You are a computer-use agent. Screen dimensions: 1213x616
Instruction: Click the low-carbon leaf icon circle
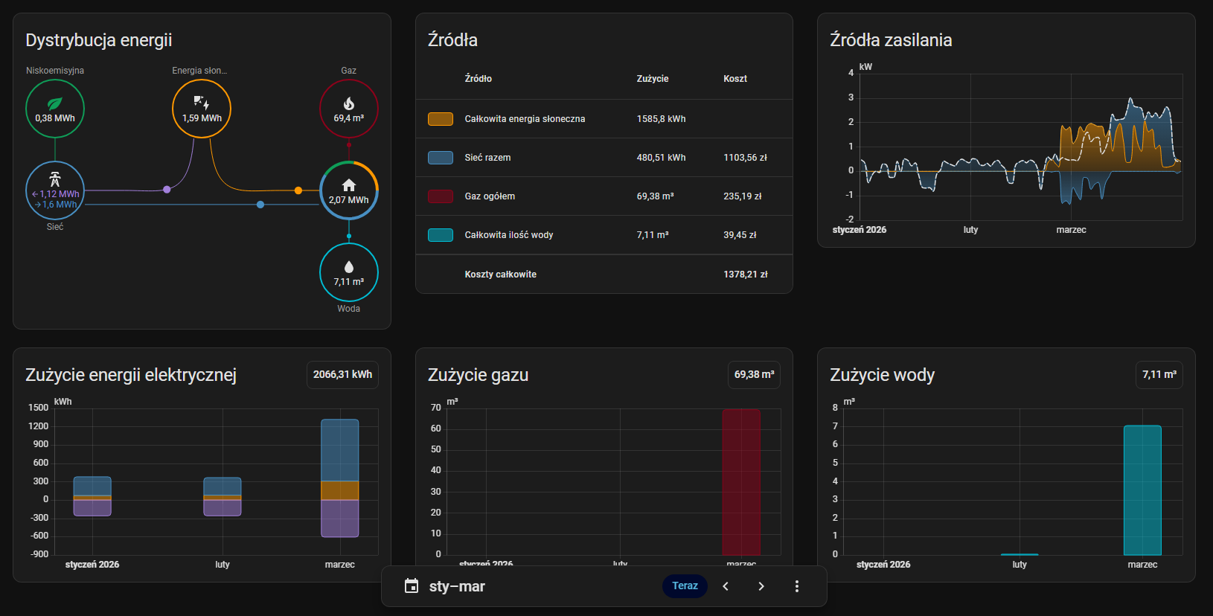click(x=55, y=109)
